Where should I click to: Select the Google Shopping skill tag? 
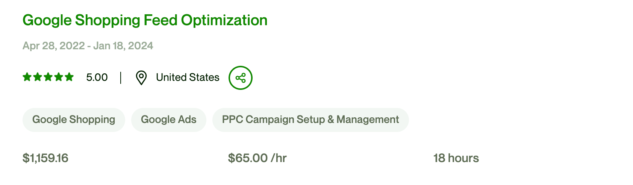coord(74,120)
